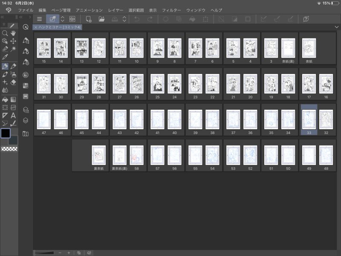Viewport: 341px width, 256px height.
Task: Close the ハンクとコナー document tab
Action: pos(36,27)
